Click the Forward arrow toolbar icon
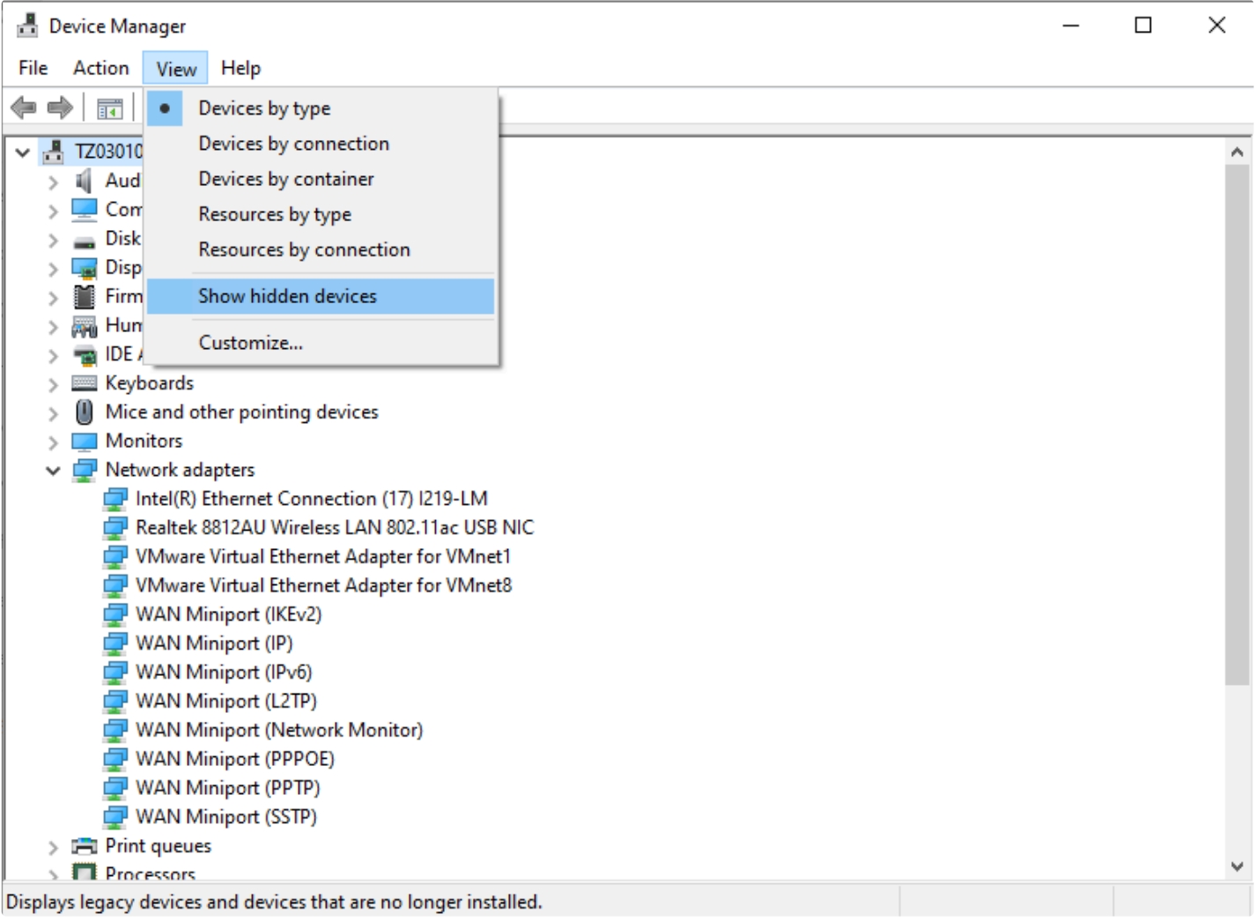Screen dimensions: 1255x921 pos(60,108)
